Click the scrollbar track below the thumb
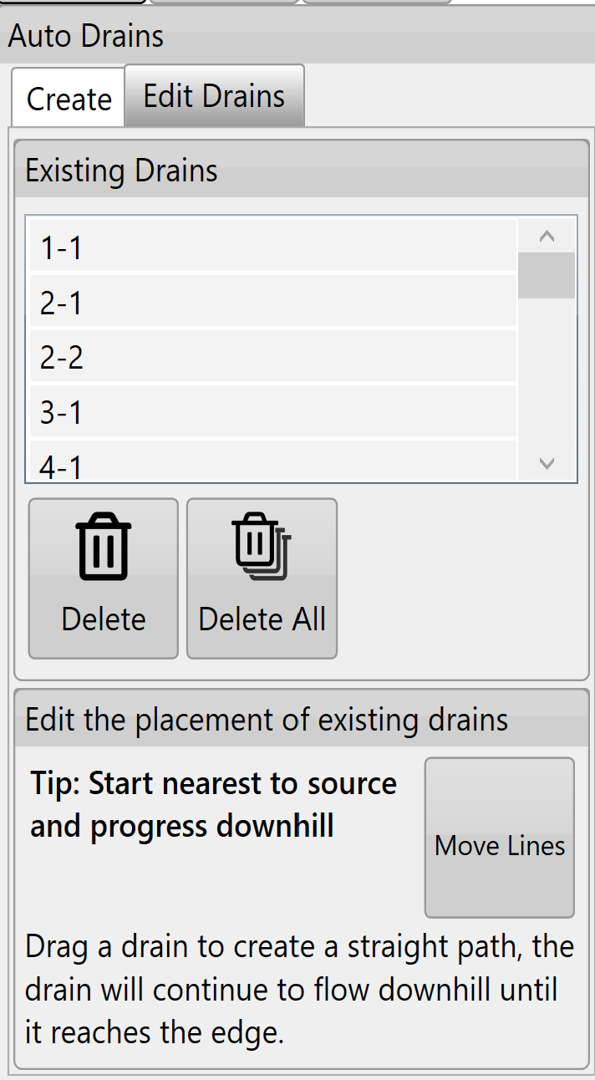 (547, 373)
